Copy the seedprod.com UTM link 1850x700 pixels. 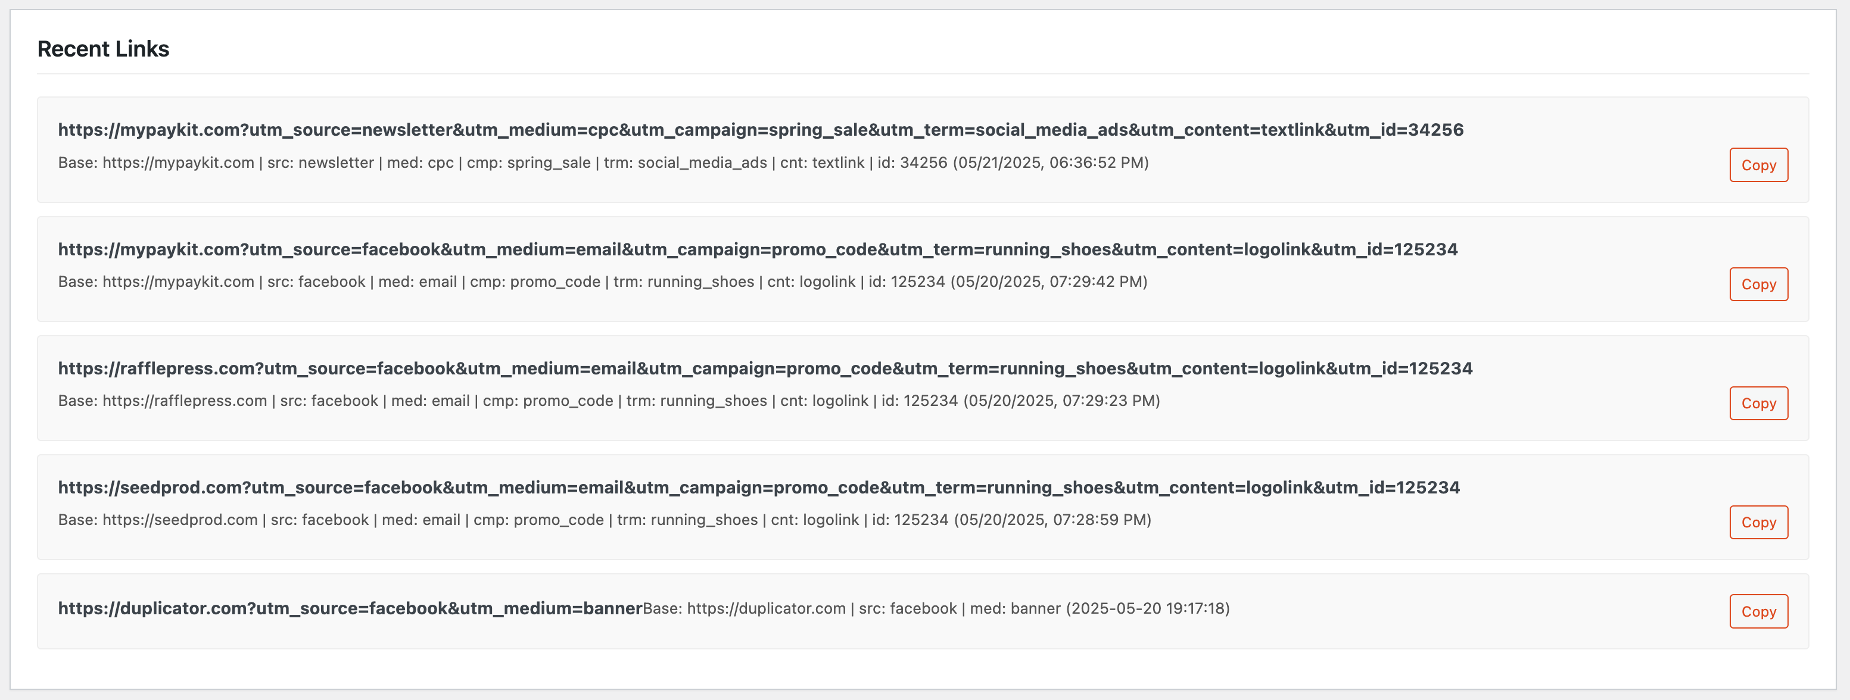pyautogui.click(x=1758, y=523)
